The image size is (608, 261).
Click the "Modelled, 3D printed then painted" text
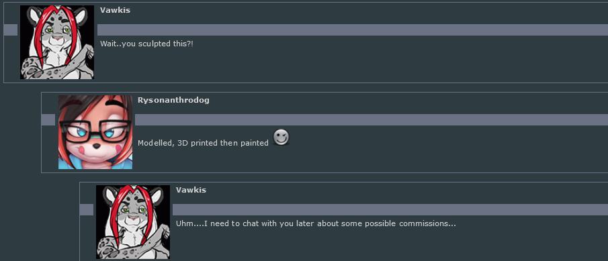coord(203,143)
